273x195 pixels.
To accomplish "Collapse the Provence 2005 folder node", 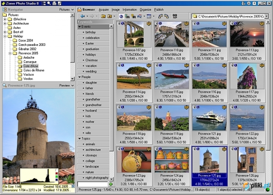I will click(10, 53).
